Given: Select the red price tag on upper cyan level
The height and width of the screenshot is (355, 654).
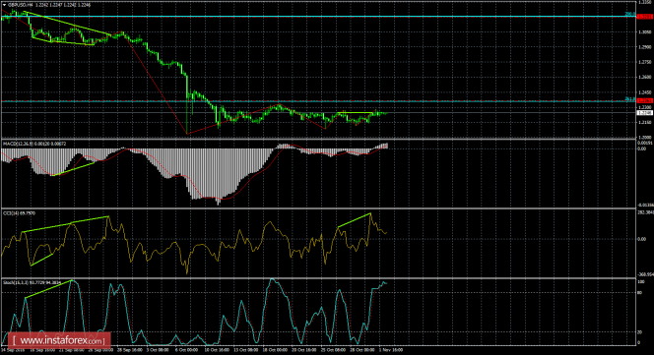Looking at the screenshot, I should tap(644, 17).
